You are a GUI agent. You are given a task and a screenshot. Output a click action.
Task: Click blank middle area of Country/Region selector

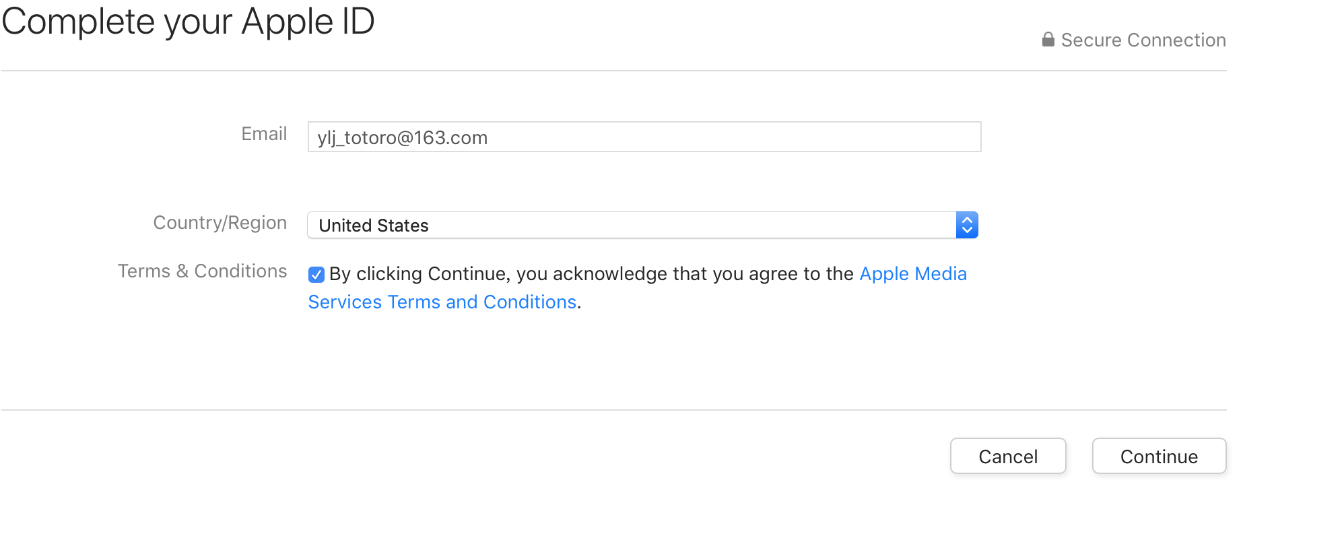pos(673,225)
